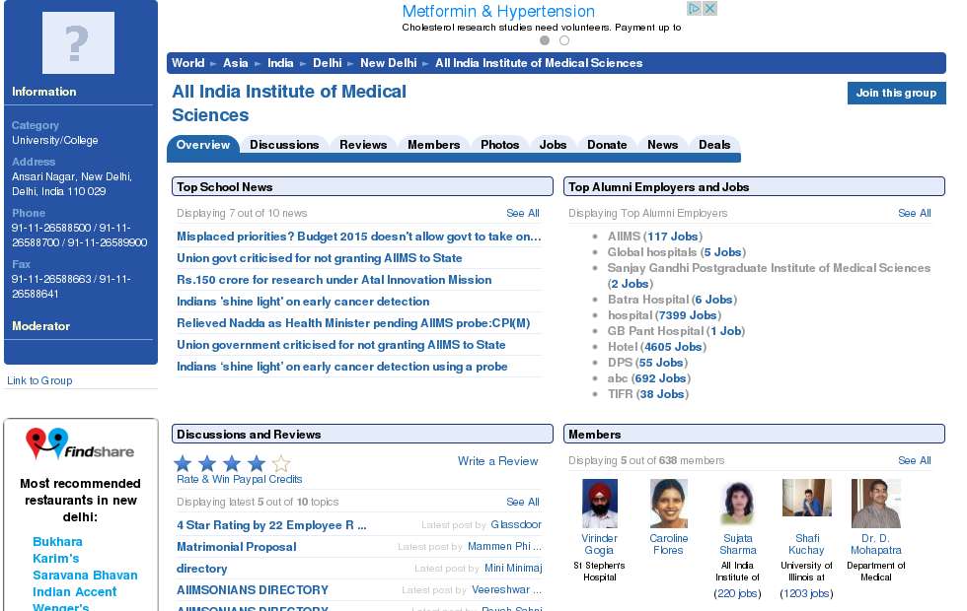Click the second rating star
Screen dimensions: 967x611
tap(207, 463)
